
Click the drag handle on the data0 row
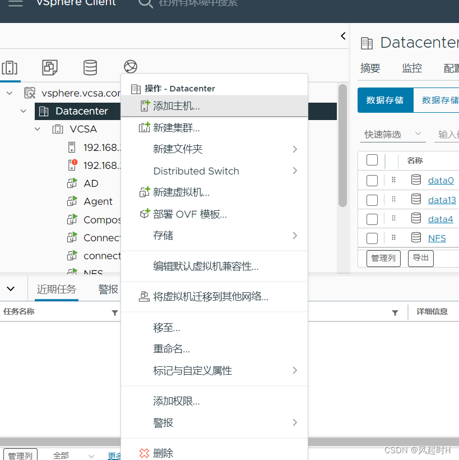tap(393, 180)
